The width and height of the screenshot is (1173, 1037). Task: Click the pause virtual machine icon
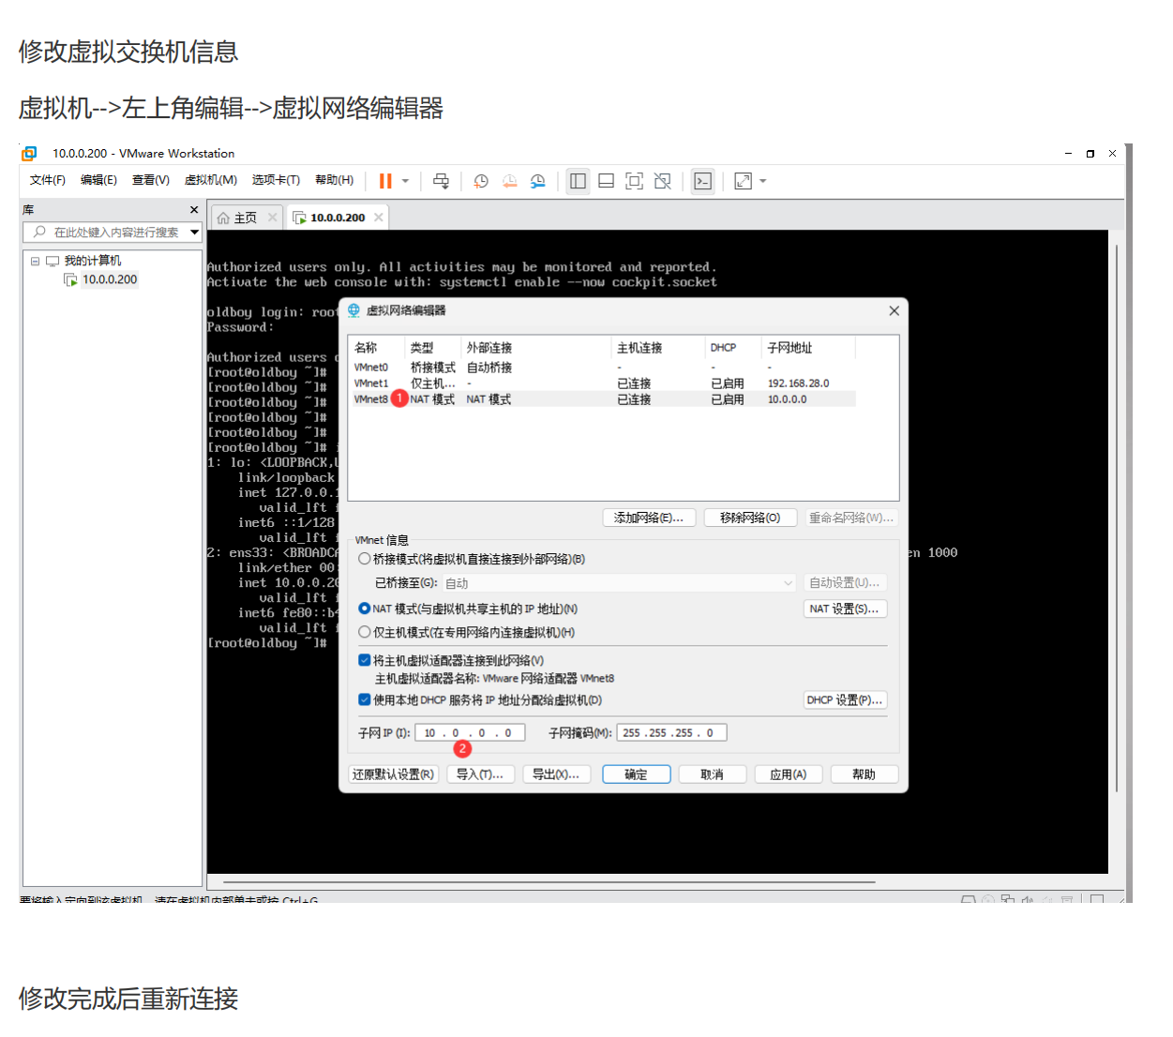(385, 181)
